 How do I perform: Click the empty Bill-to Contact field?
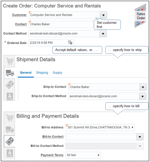click(101, 137)
